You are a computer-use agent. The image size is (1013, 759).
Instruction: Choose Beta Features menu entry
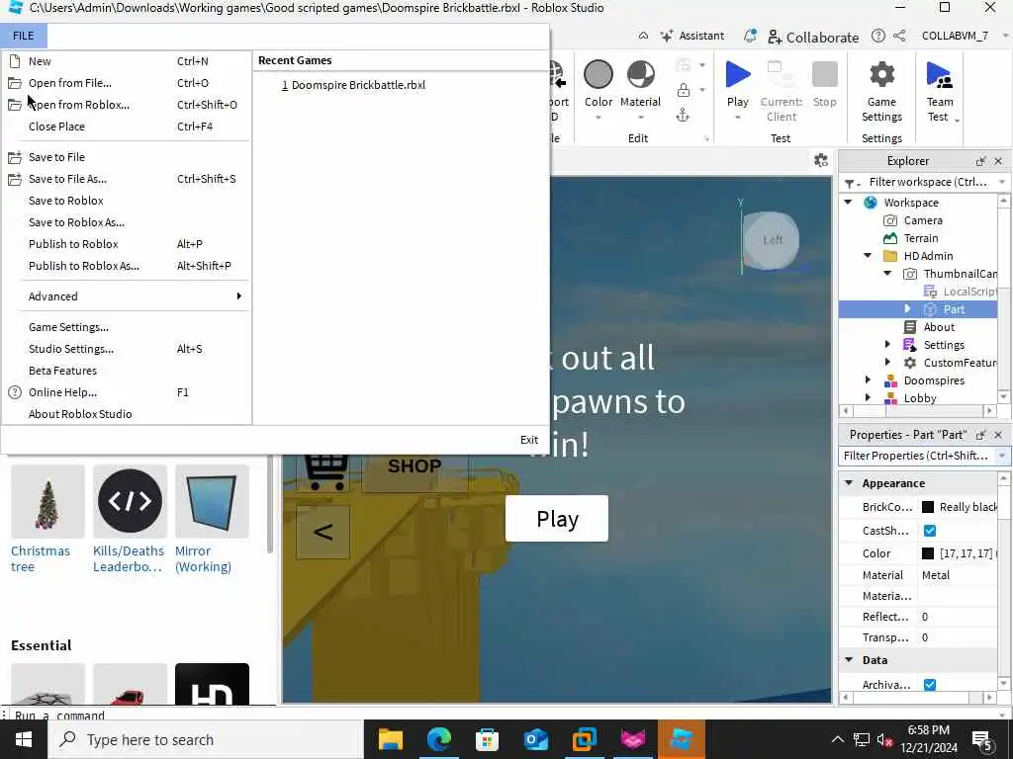click(128, 371)
